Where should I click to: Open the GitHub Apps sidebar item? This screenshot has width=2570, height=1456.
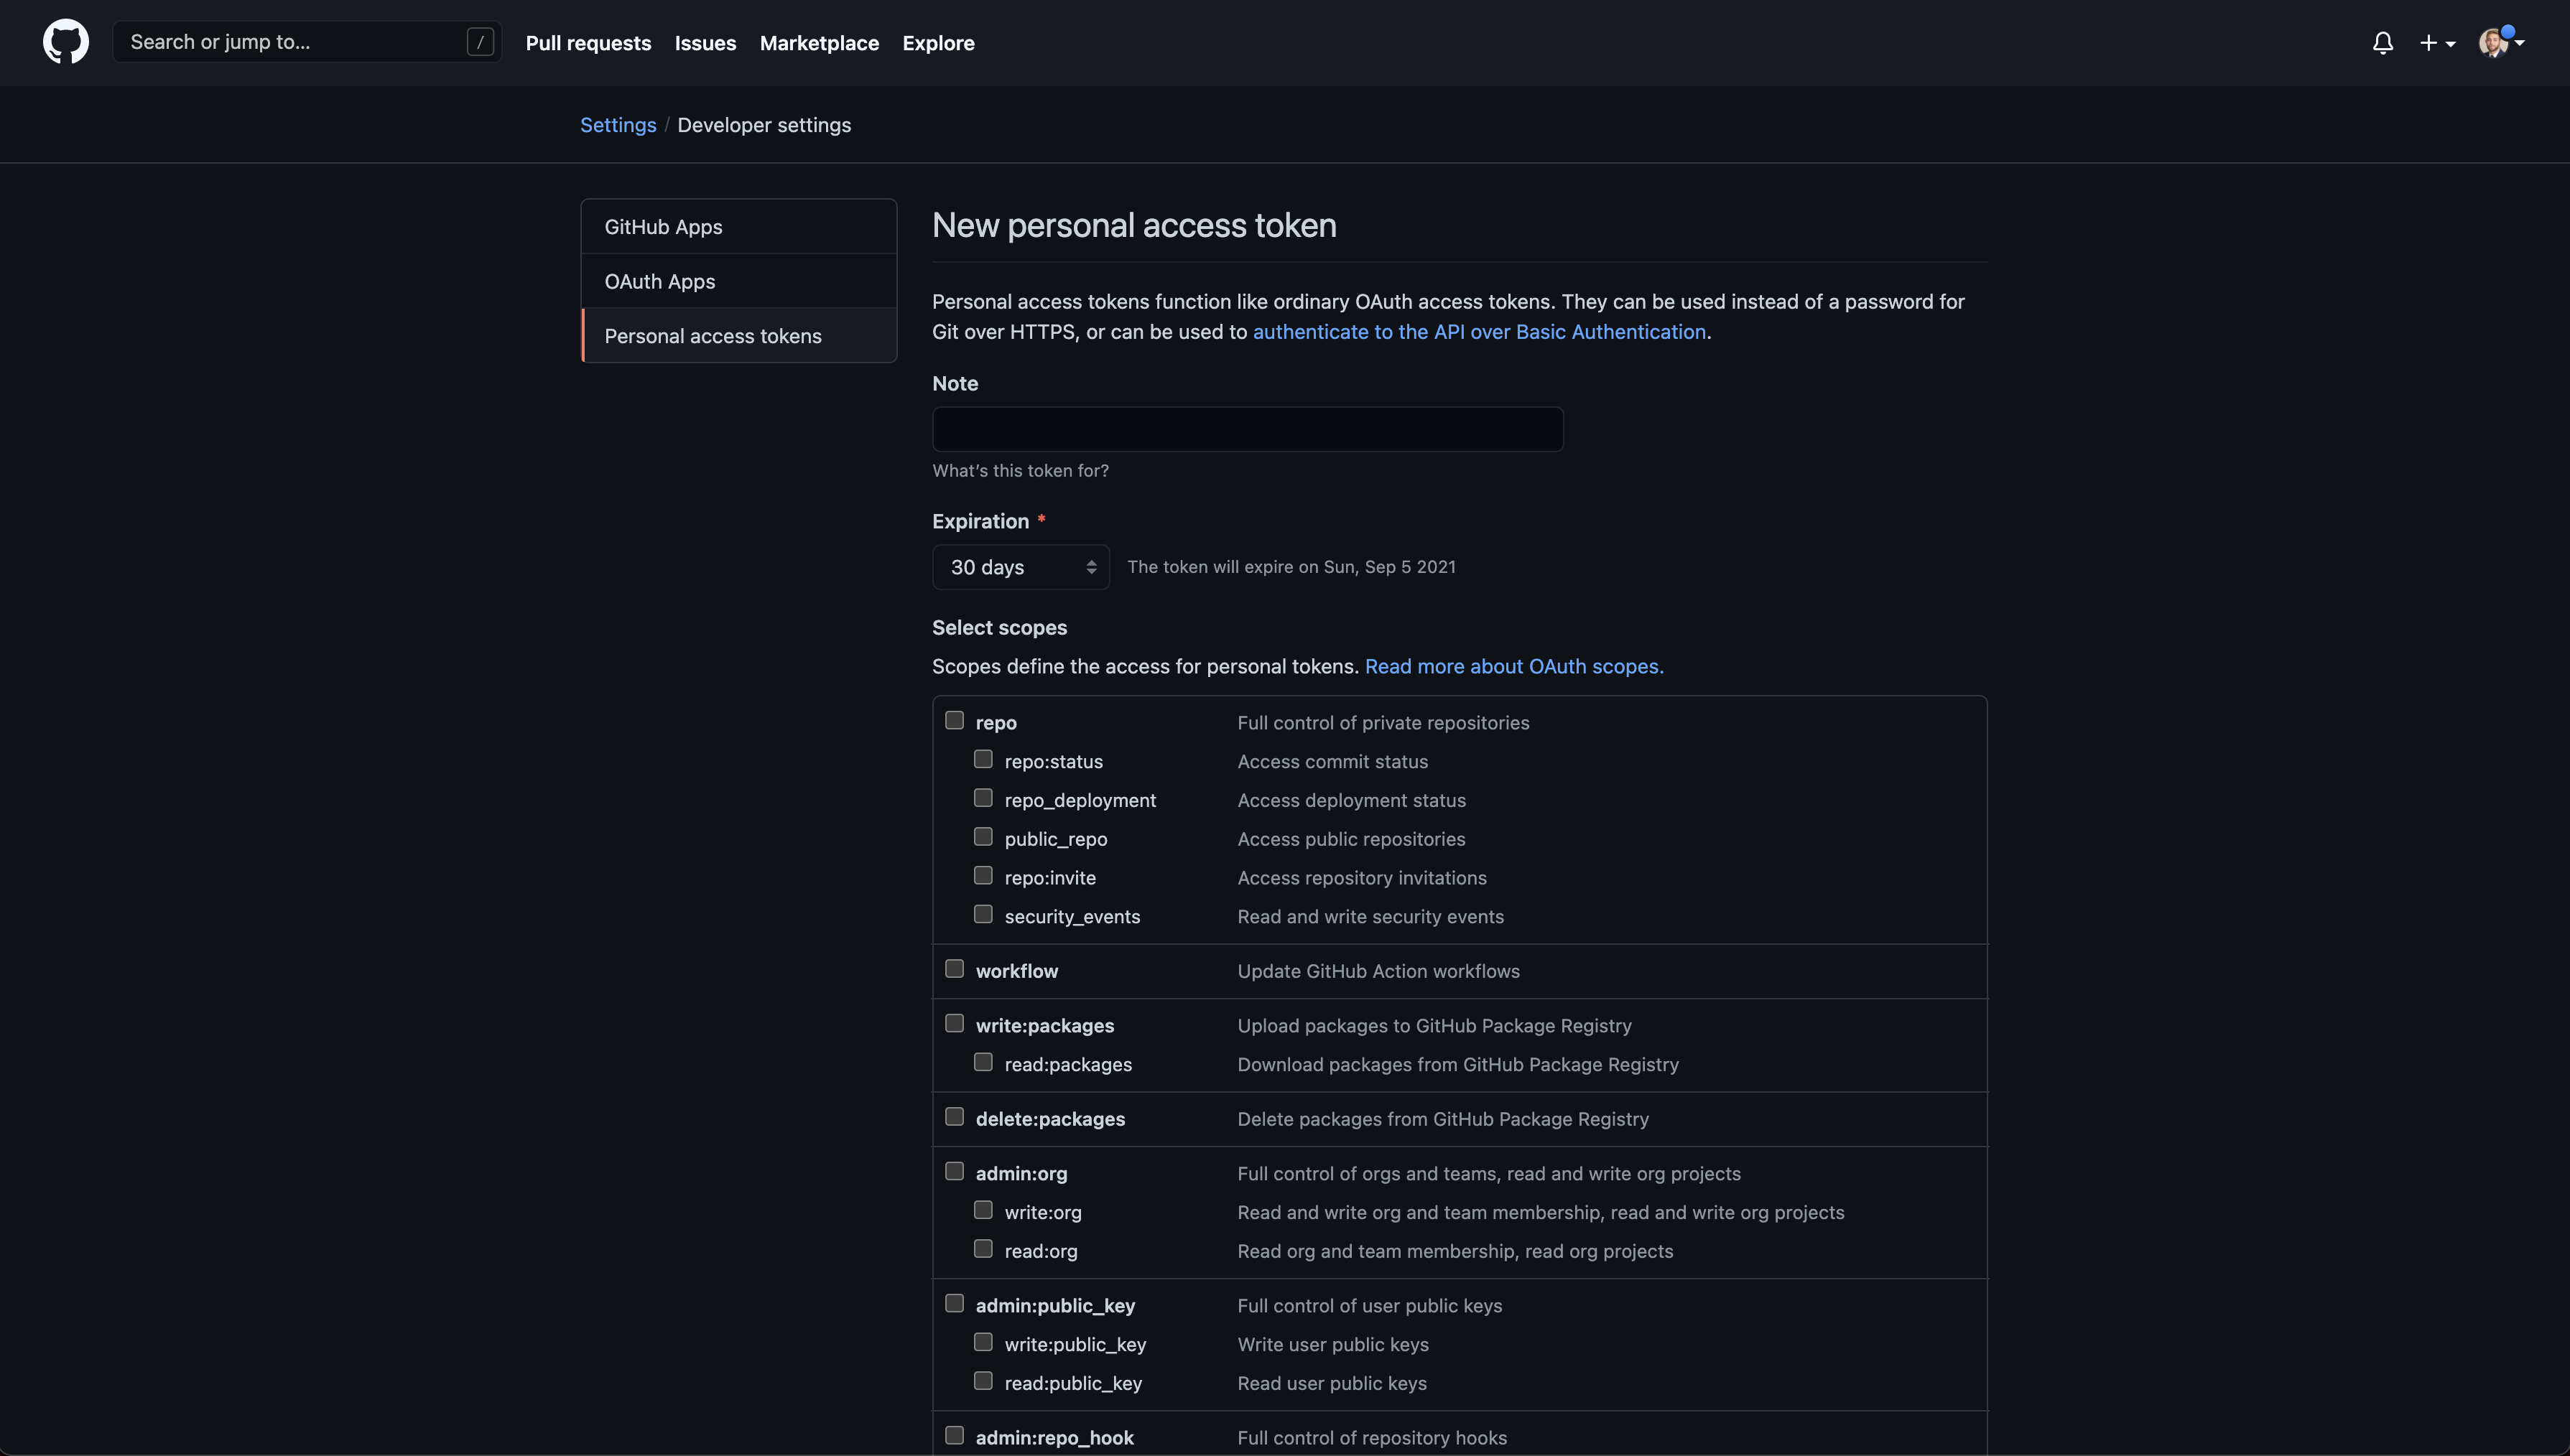(738, 227)
